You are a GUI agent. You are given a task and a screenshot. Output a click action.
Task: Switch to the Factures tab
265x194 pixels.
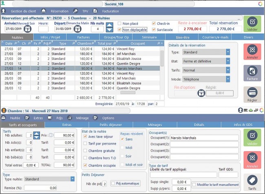(83, 37)
